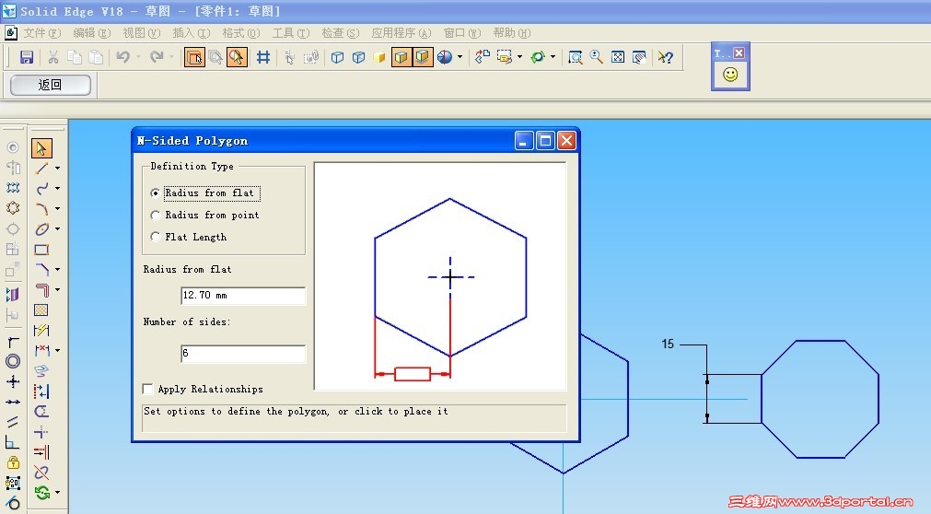The height and width of the screenshot is (514, 931).
Task: Enable the Apply Relationships checkbox
Action: coord(148,390)
